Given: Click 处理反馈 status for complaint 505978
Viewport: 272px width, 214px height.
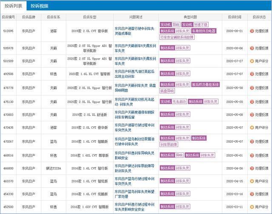Looking at the screenshot, I should pyautogui.click(x=262, y=48).
